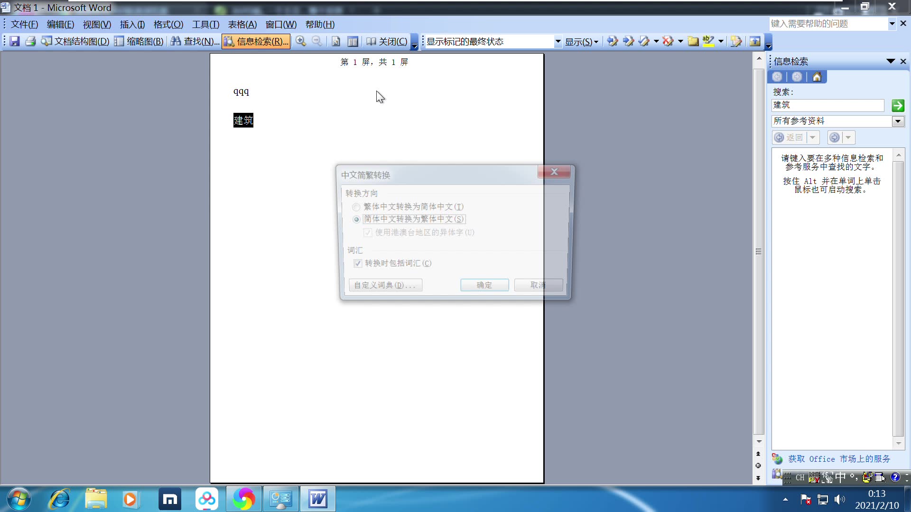Open the Document Map view icon
911x512 pixels.
click(x=46, y=41)
